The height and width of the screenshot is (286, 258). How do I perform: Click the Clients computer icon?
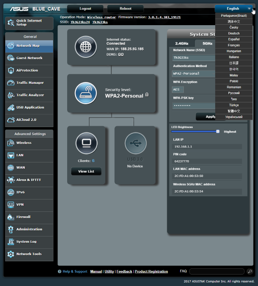(x=86, y=143)
